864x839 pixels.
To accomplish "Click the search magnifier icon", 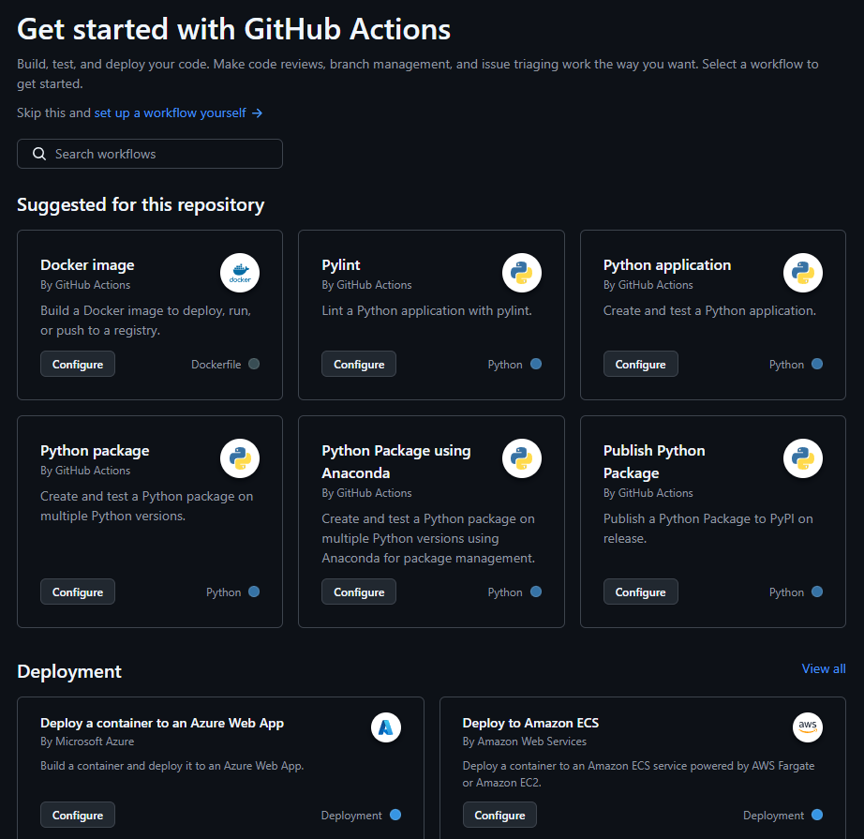I will [x=39, y=154].
